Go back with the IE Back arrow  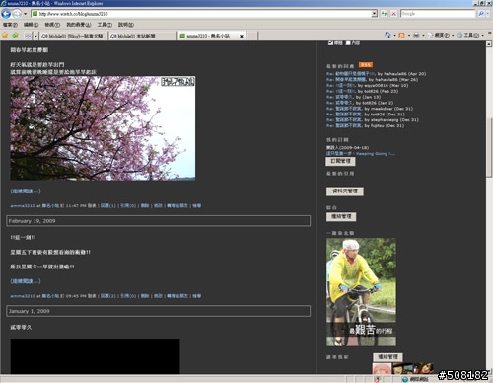pos(6,14)
